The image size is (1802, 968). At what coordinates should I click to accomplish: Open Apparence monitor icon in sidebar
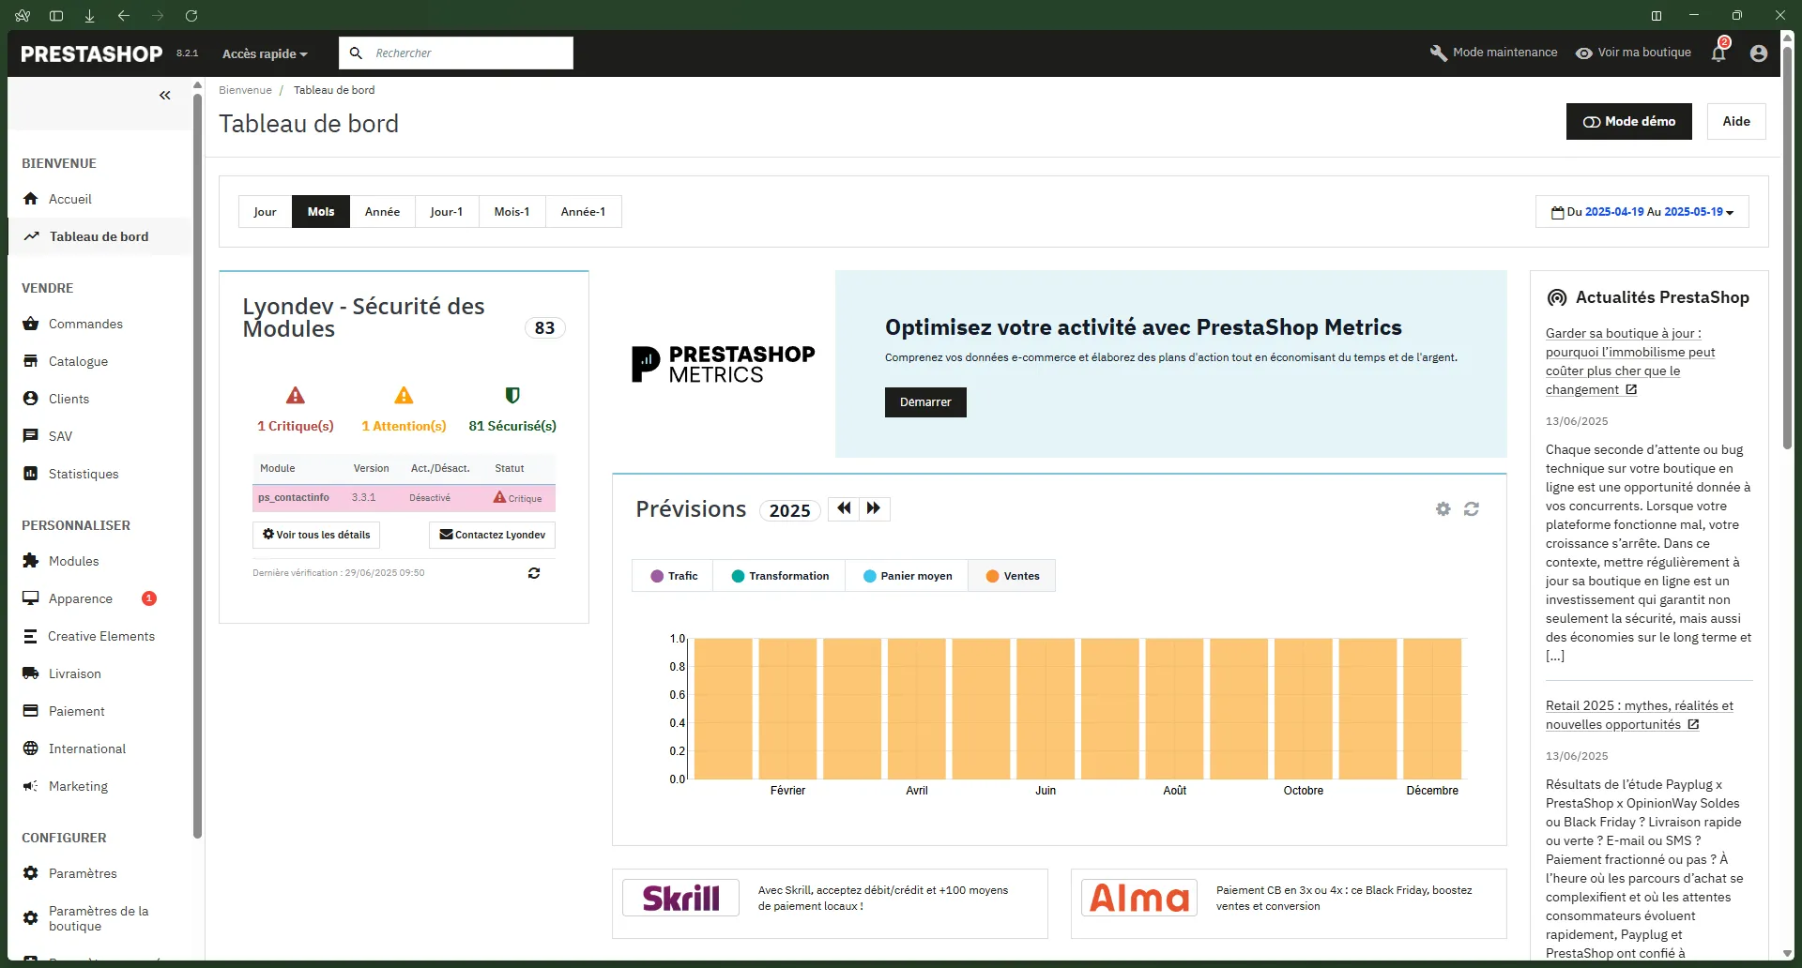point(31,598)
